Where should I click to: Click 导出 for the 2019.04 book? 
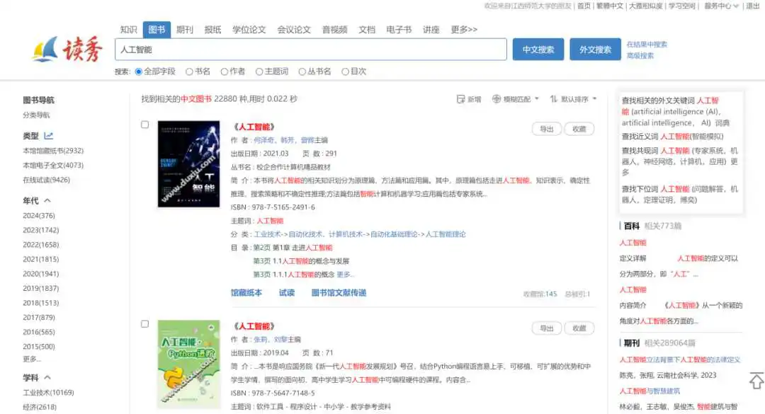point(546,328)
